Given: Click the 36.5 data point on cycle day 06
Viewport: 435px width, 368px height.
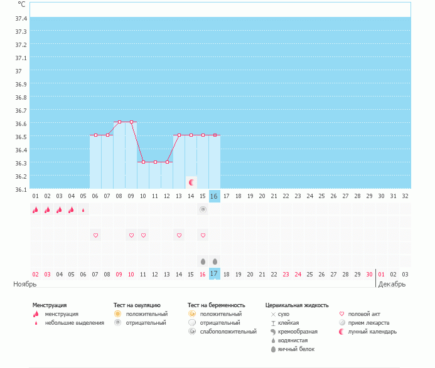Looking at the screenshot, I should coord(95,135).
